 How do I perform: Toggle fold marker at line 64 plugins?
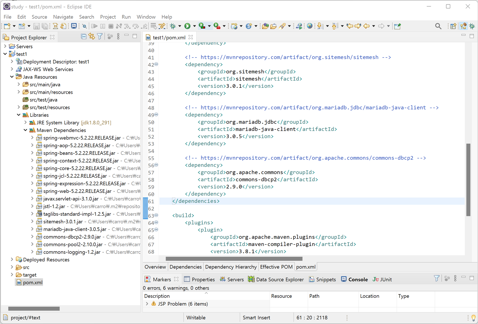[x=156, y=223]
